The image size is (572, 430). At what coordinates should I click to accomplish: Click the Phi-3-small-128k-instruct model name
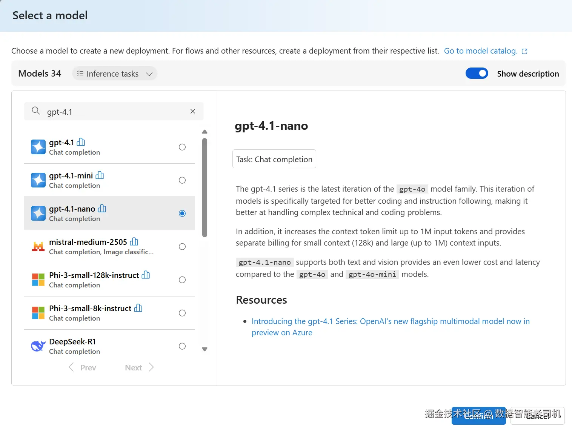click(94, 275)
